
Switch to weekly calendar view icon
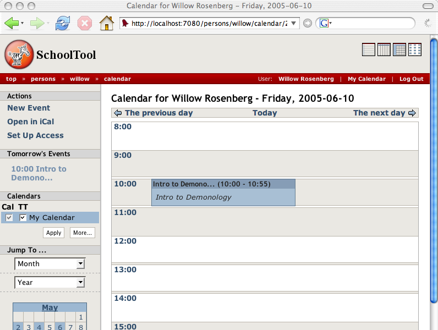[384, 50]
